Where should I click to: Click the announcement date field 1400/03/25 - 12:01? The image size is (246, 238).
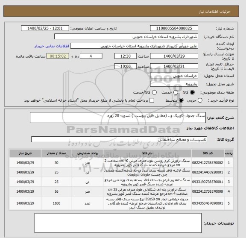(x=45, y=29)
